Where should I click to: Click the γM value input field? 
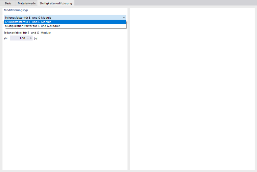(18, 38)
